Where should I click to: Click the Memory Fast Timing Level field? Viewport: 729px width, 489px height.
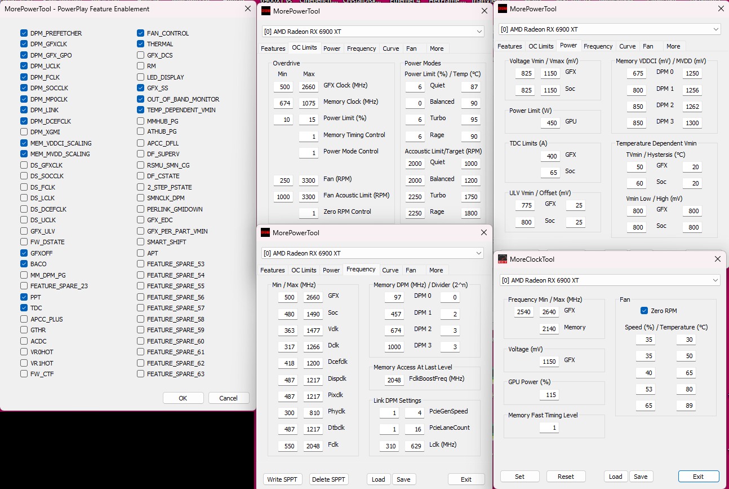[x=549, y=428]
